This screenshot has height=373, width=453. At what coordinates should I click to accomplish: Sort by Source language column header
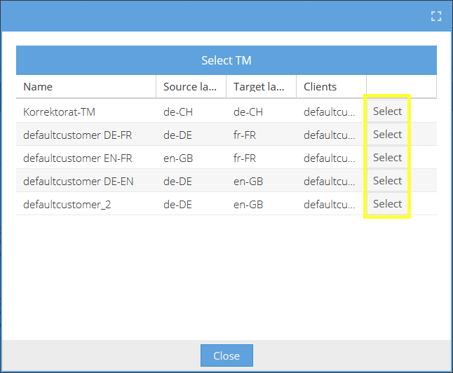pos(191,87)
